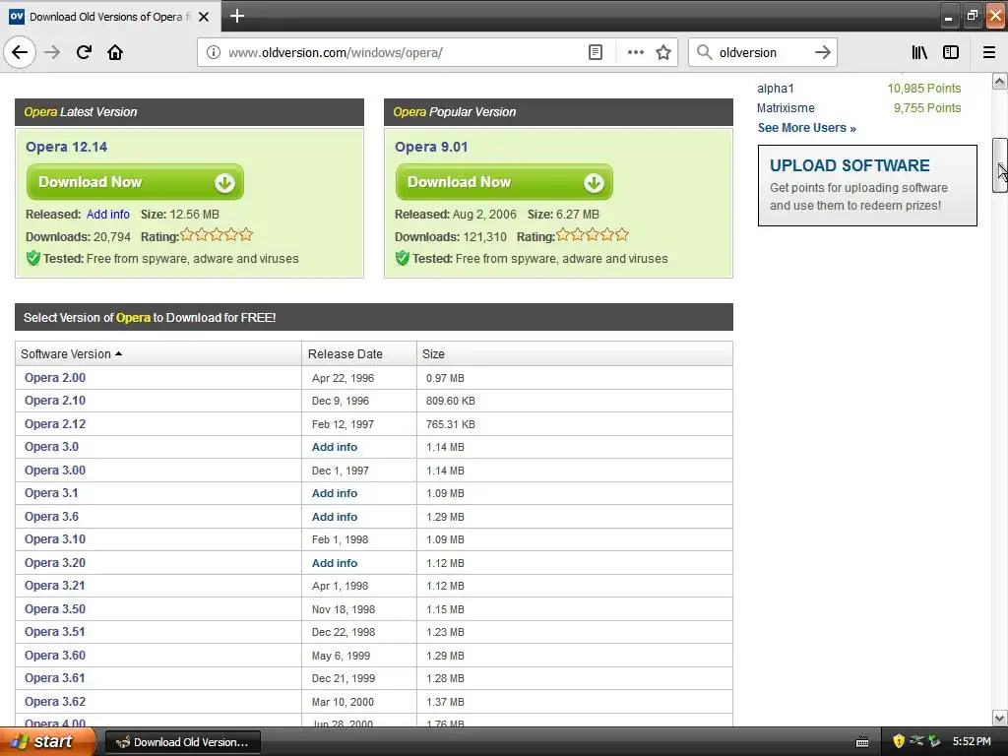Open Opera 3.00 version link
This screenshot has height=756, width=1008.
pos(55,470)
